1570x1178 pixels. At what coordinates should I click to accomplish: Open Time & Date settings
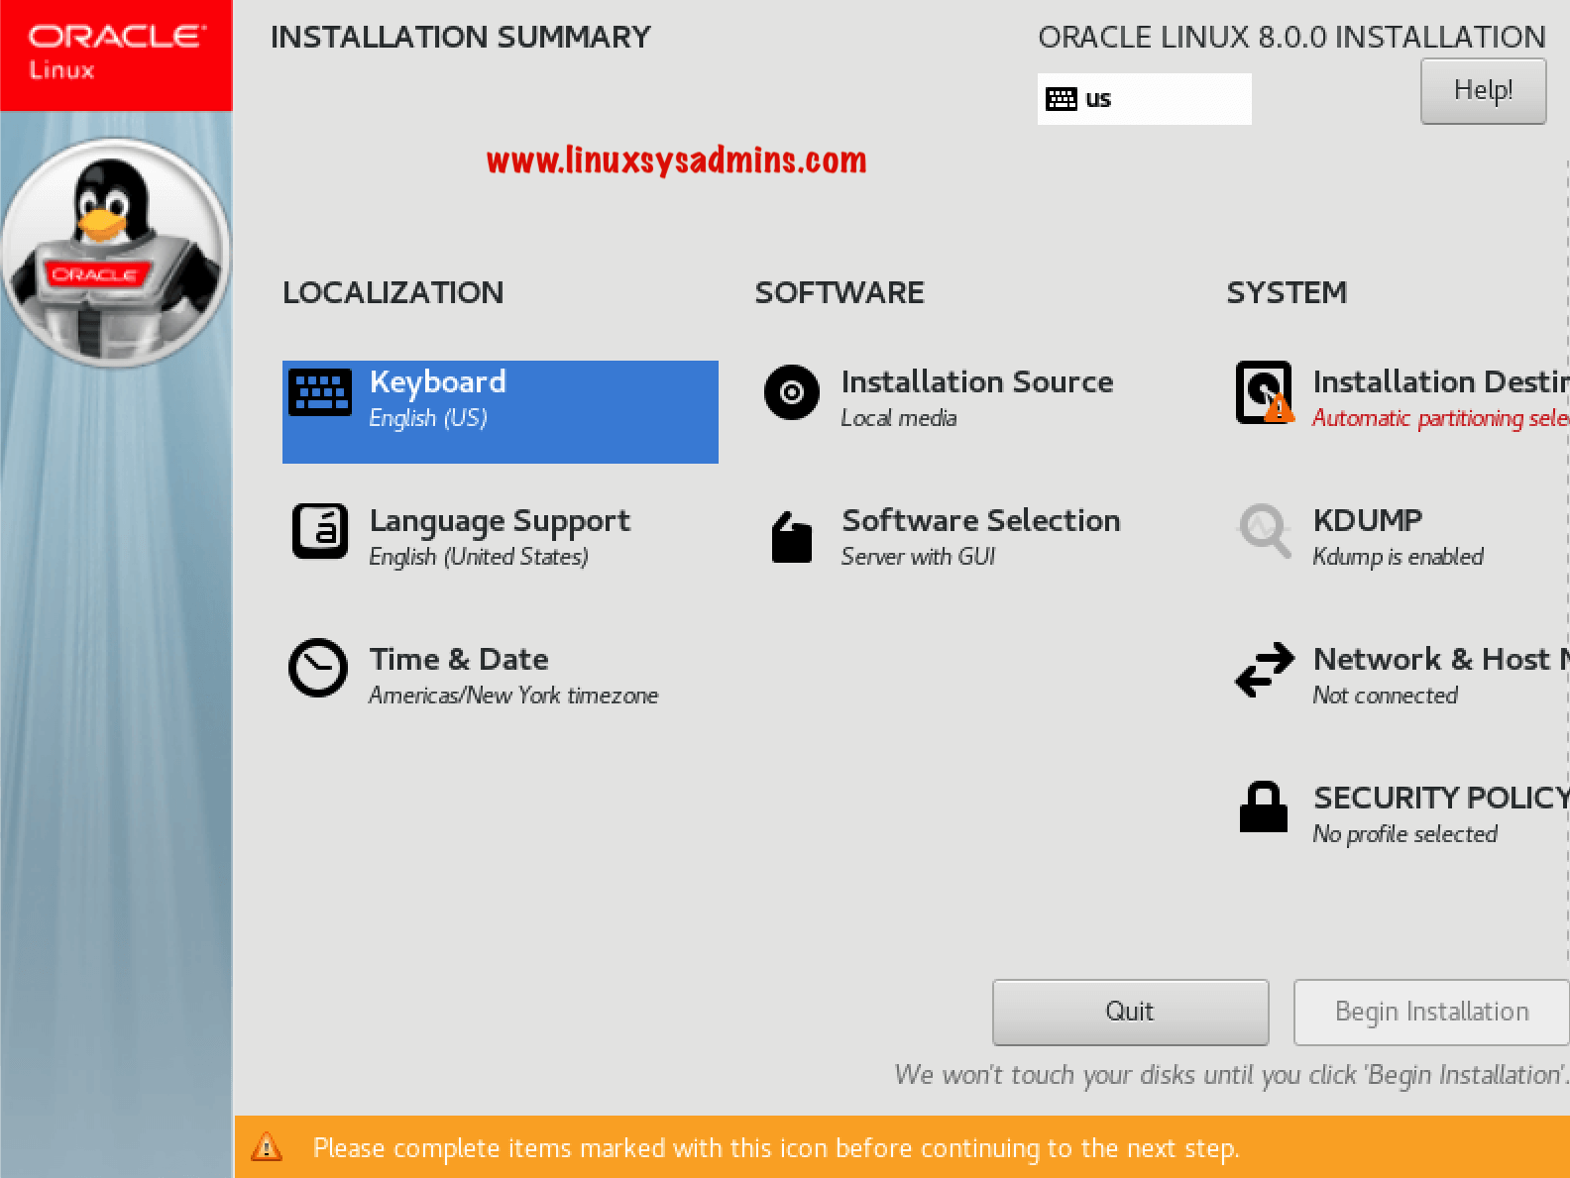(x=501, y=676)
